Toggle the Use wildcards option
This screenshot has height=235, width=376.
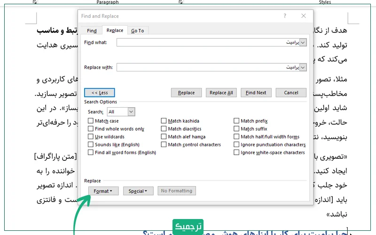90,137
